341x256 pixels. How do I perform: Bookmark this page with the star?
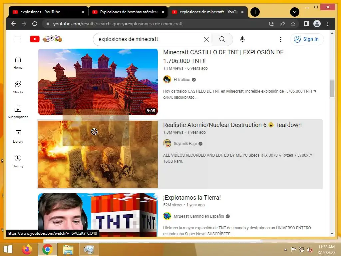point(293,24)
